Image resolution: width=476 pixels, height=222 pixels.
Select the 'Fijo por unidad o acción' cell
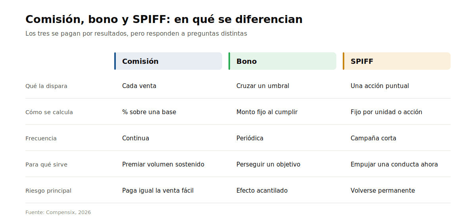(386, 112)
